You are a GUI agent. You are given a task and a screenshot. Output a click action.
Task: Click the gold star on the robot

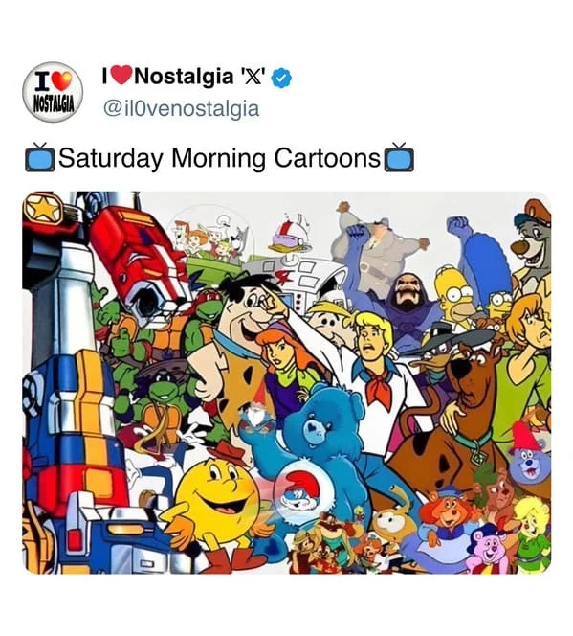click(x=42, y=209)
